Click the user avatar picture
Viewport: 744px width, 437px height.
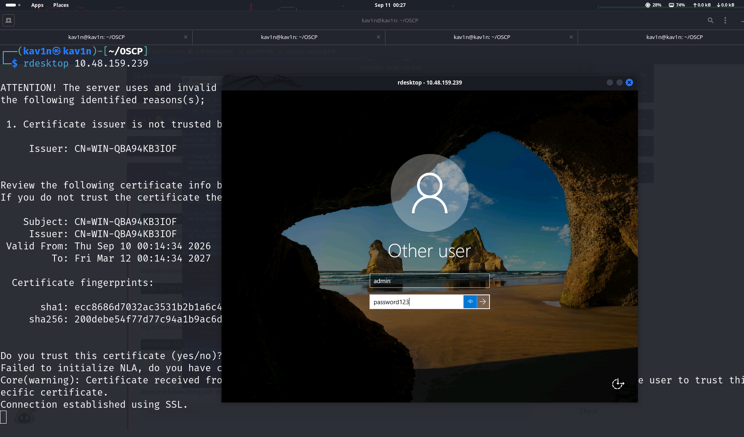429,193
